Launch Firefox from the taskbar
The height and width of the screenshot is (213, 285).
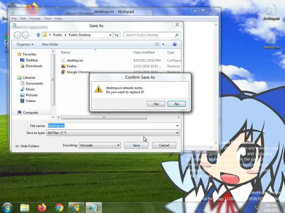[x=42, y=207]
